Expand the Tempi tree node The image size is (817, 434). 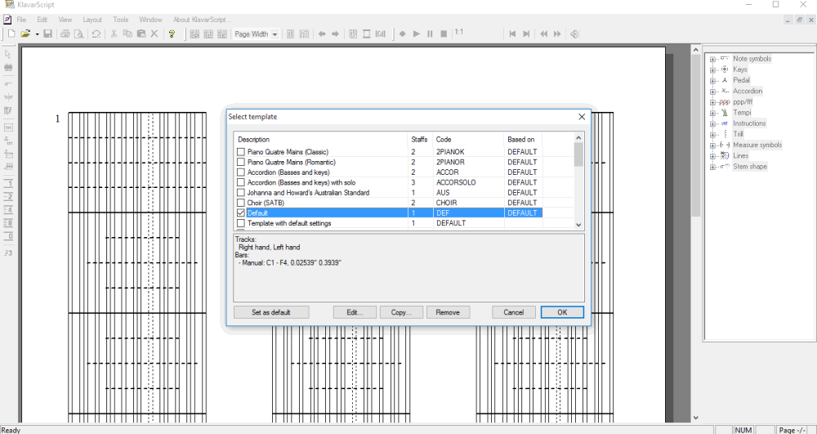[712, 113]
